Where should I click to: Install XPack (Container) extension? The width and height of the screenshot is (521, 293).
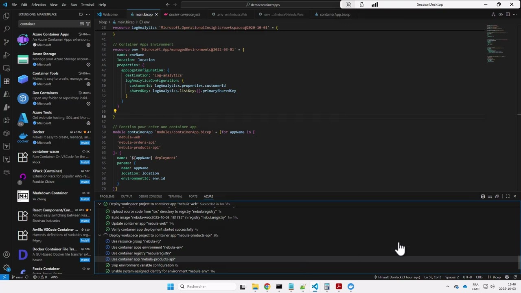click(85, 182)
